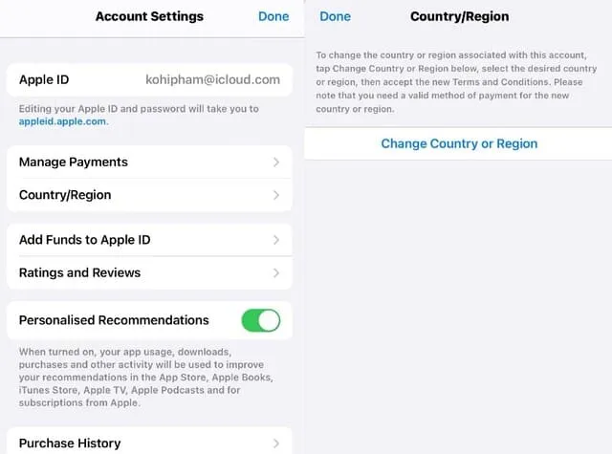Open the appleid.apple.com link
The image size is (612, 454).
click(62, 121)
